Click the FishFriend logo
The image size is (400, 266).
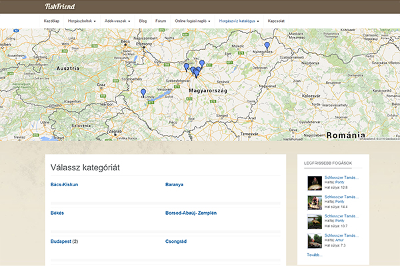(59, 7)
